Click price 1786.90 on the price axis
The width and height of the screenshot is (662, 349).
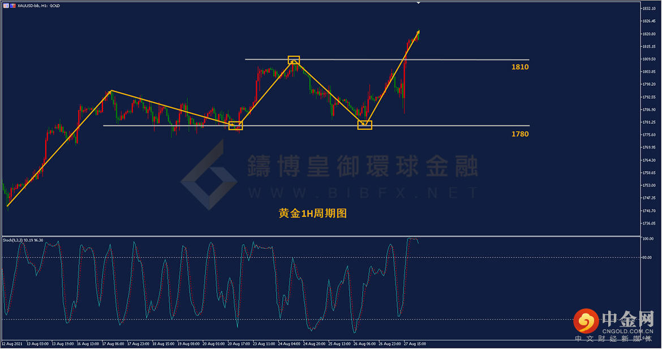pyautogui.click(x=648, y=110)
